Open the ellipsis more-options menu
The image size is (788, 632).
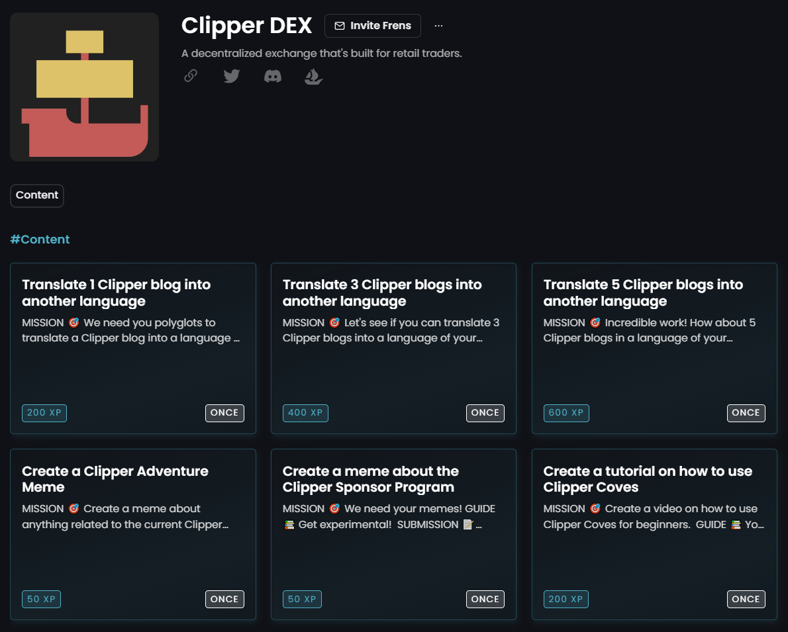pos(438,24)
